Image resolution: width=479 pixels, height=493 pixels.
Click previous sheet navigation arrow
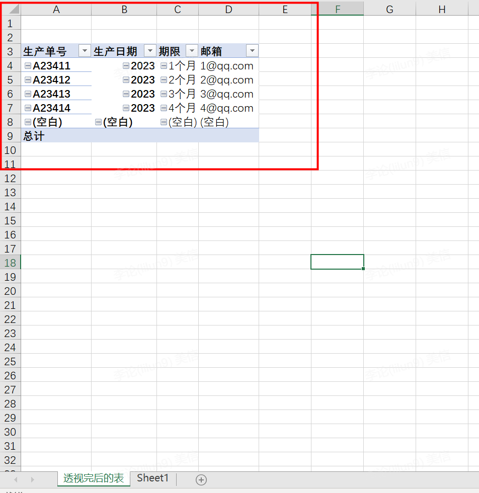(x=16, y=479)
